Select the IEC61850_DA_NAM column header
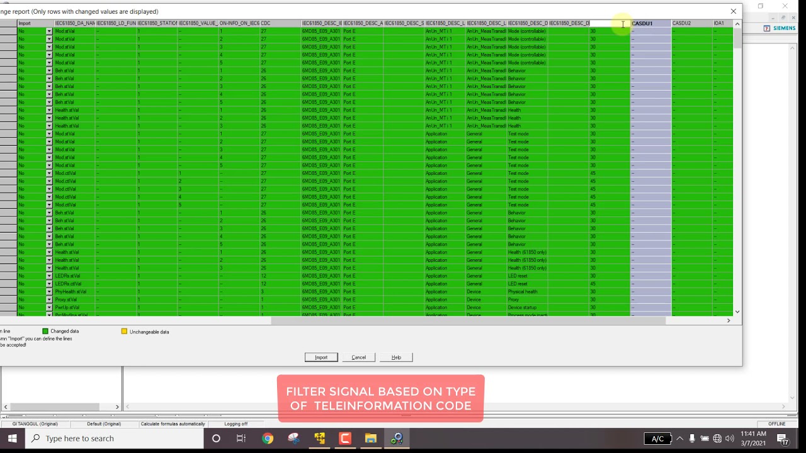 point(74,23)
